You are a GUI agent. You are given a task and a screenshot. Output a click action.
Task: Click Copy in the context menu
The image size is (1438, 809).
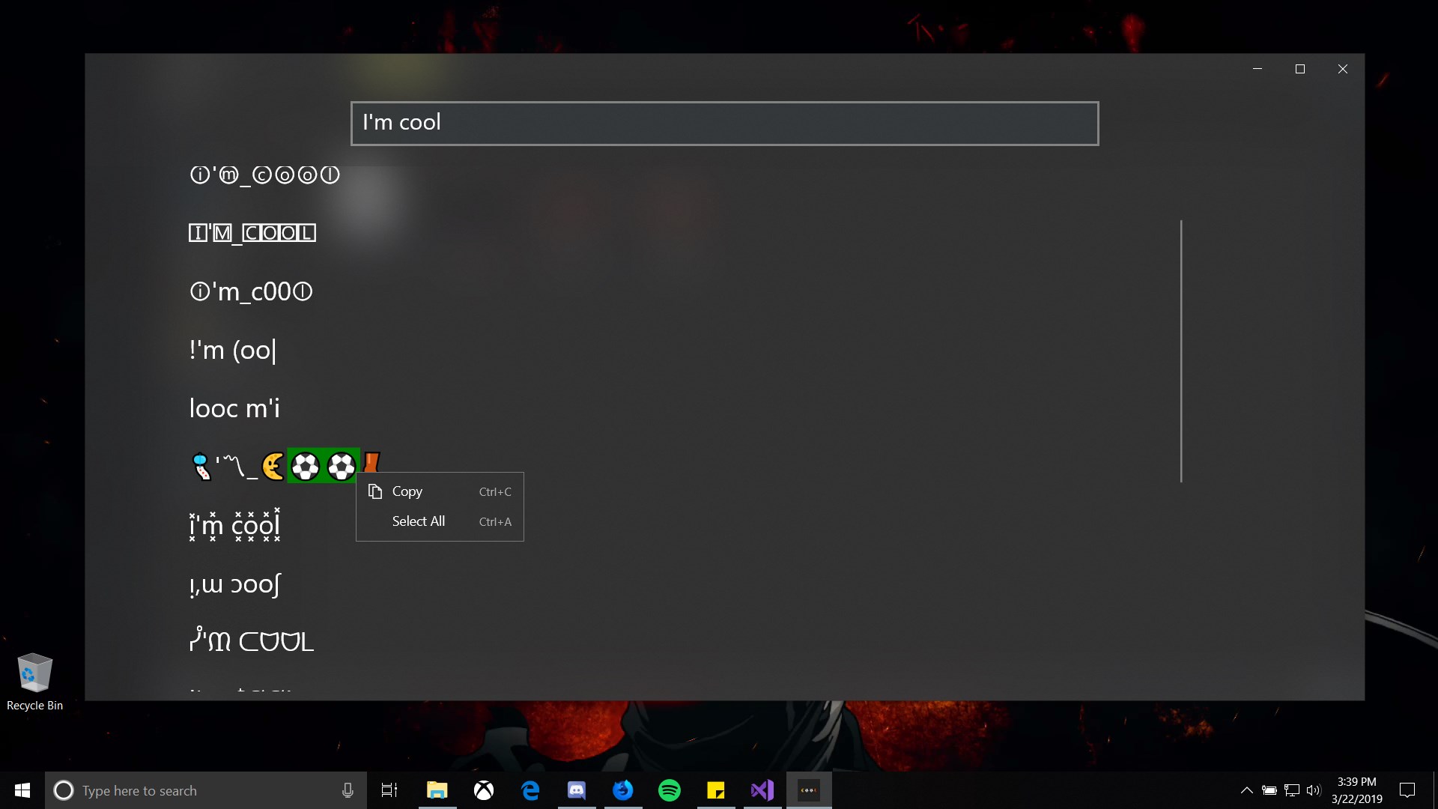[407, 491]
